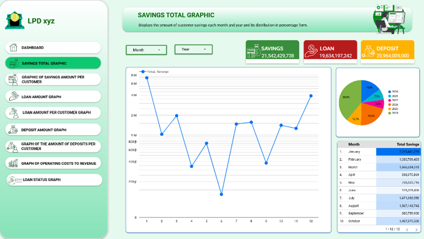
Task: Click the Operating Costs to Revenue chart icon
Action: click(x=14, y=163)
